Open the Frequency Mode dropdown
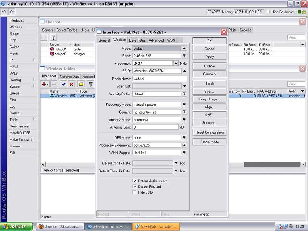This screenshot has height=231, width=308. click(184, 104)
